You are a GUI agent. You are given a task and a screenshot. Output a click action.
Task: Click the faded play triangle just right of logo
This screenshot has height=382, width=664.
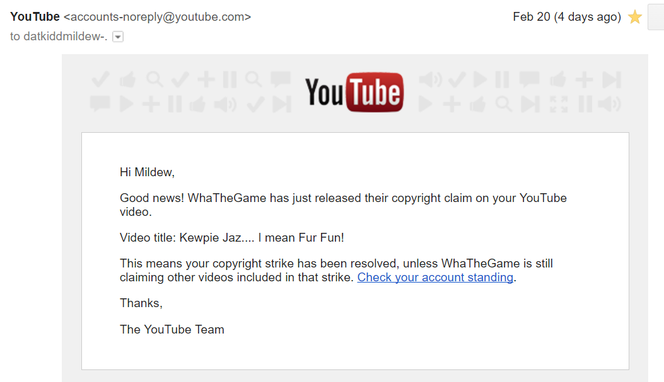click(425, 104)
